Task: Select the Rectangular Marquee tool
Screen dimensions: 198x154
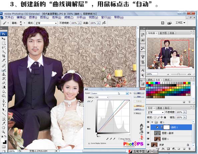Action: tap(4, 43)
